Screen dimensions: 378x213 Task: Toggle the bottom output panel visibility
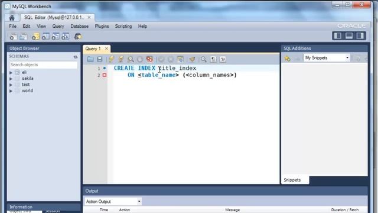349,35
